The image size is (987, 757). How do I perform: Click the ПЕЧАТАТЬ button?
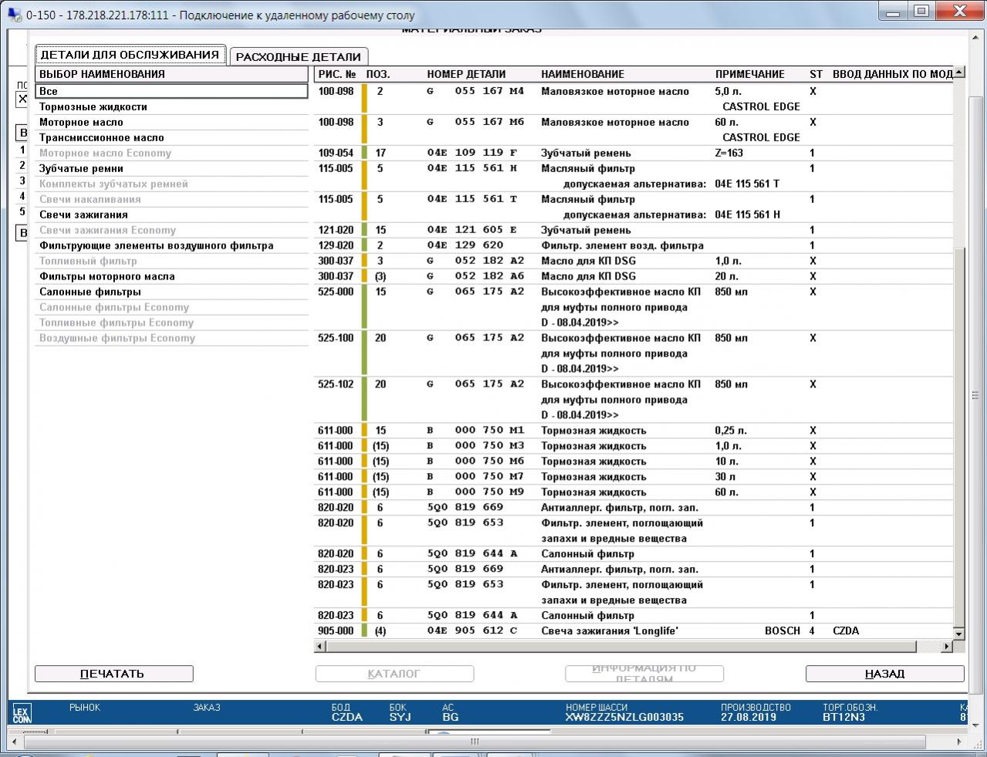coord(113,674)
